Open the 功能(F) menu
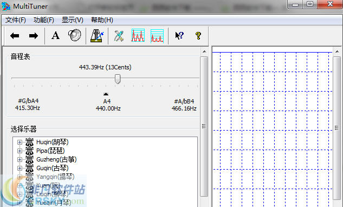Image resolution: width=343 pixels, height=207 pixels. pos(44,20)
